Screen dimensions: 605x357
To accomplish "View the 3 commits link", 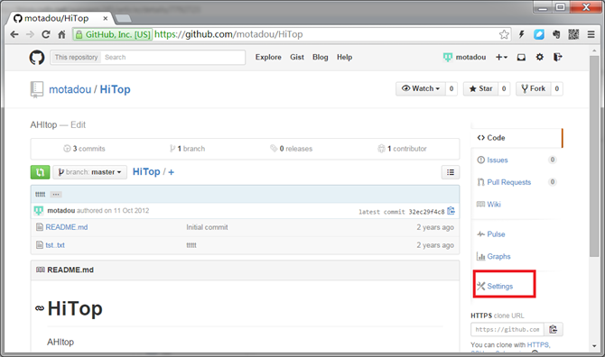I will [85, 149].
